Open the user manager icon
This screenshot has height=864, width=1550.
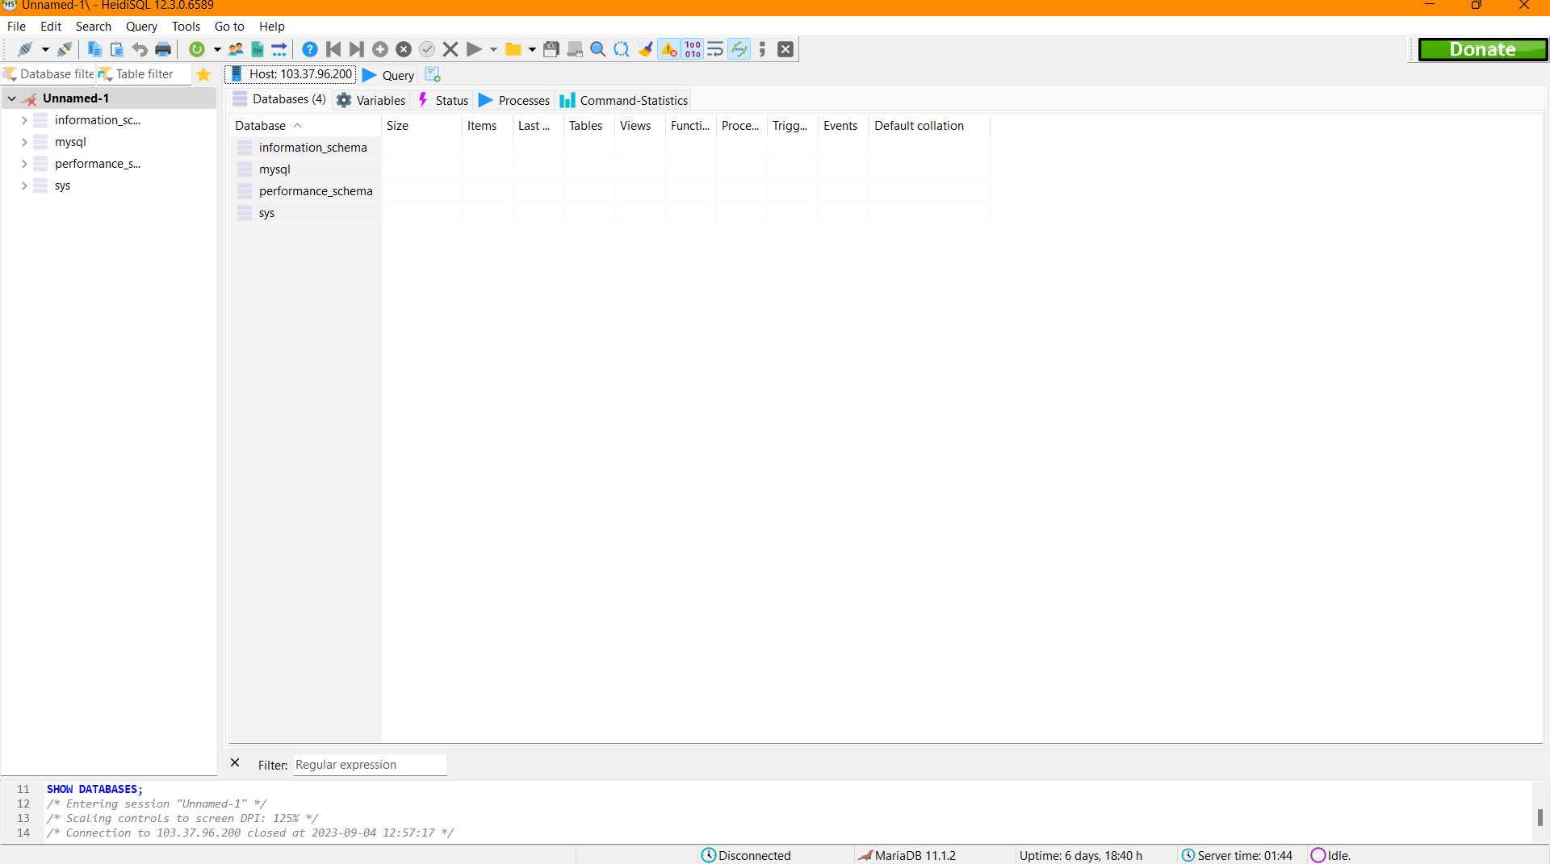[236, 49]
